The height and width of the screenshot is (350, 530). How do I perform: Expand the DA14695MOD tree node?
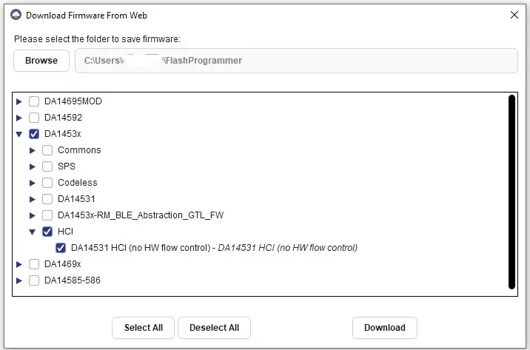[19, 101]
